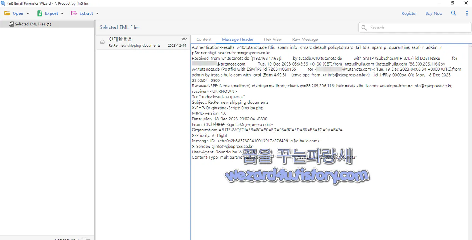Image resolution: width=472 pixels, height=240 pixels.
Task: Click the Date: Mon, 18 Dec 2023 line
Action: point(230,119)
